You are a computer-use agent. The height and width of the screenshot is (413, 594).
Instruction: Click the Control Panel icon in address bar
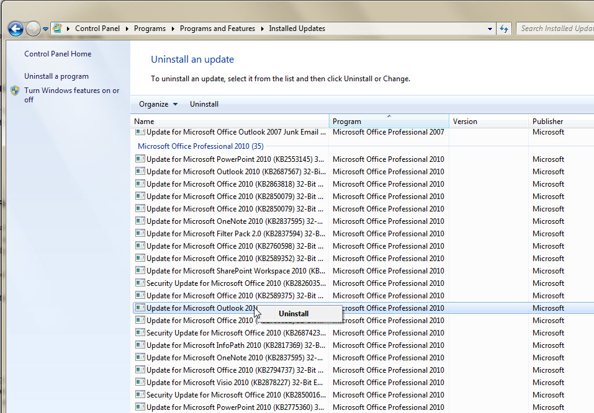58,29
